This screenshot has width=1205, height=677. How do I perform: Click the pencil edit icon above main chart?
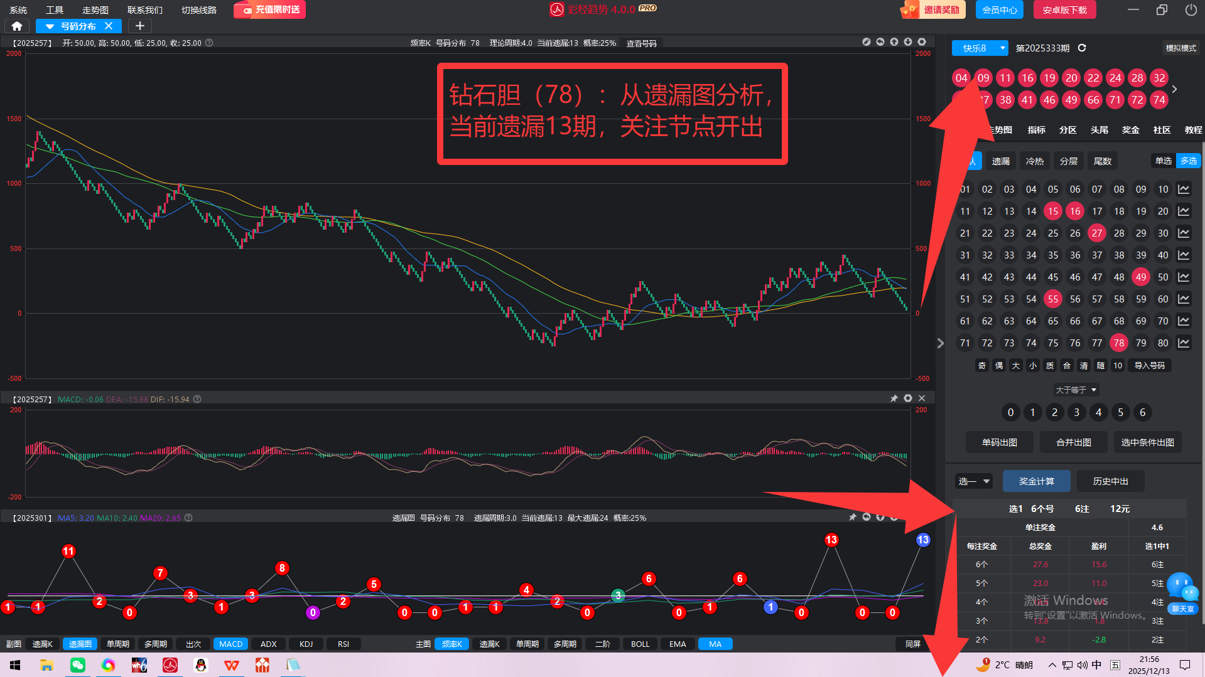coord(867,42)
